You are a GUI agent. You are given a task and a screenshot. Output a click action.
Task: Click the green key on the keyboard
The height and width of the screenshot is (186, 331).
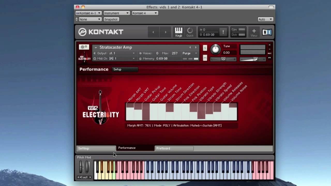pyautogui.click(x=114, y=176)
